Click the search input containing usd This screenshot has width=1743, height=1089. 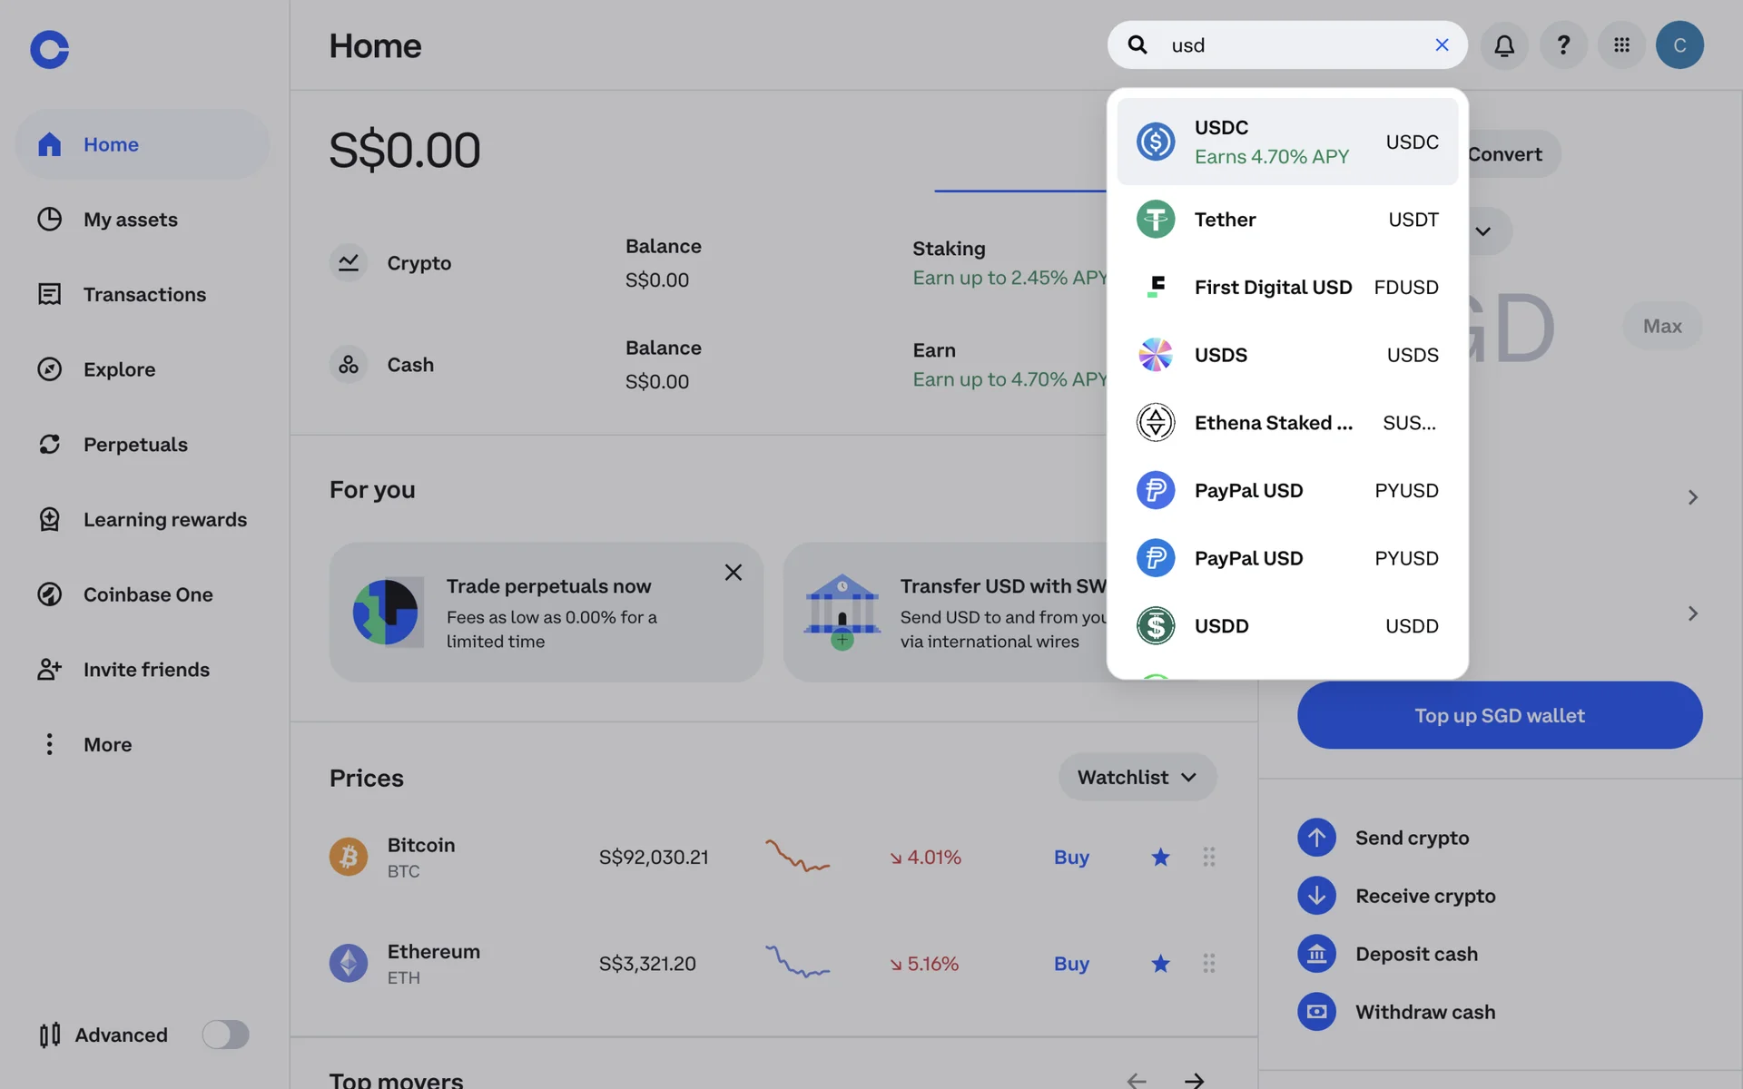tap(1289, 45)
